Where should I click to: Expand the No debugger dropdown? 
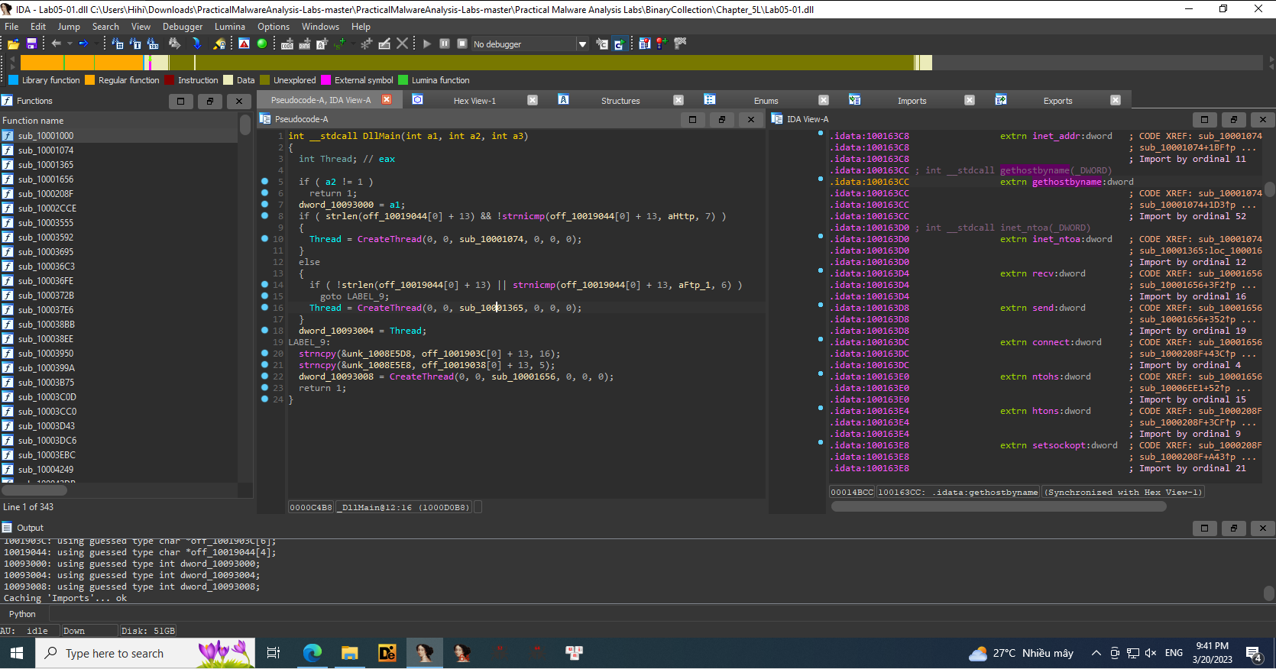click(x=582, y=44)
